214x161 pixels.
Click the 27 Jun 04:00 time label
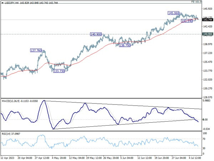179,158
